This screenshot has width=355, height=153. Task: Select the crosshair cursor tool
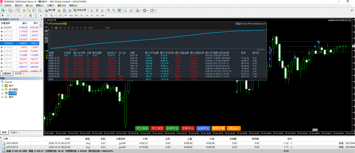[8, 15]
